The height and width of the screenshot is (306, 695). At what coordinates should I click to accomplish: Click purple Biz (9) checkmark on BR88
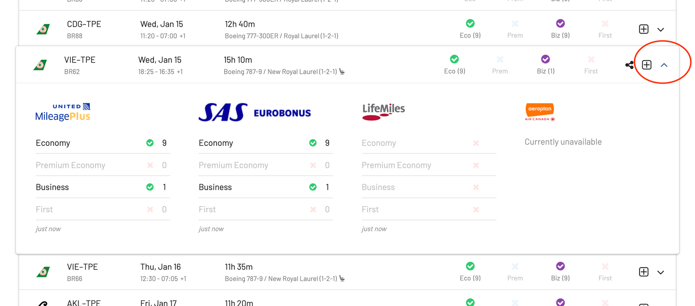(560, 23)
